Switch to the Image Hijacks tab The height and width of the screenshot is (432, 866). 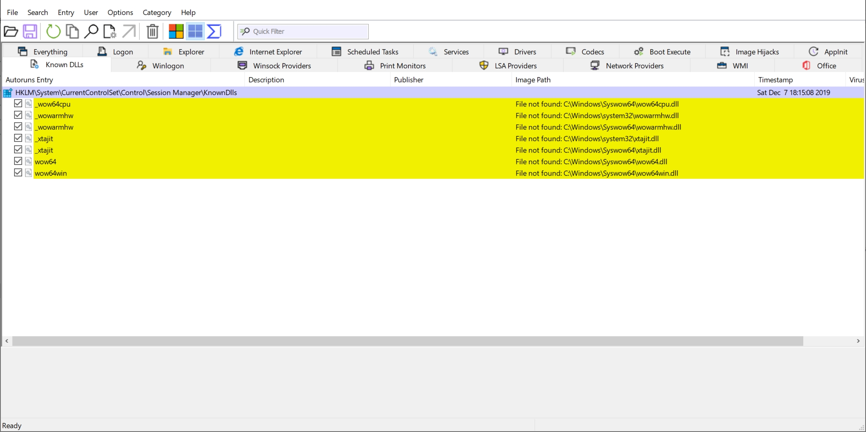point(749,51)
